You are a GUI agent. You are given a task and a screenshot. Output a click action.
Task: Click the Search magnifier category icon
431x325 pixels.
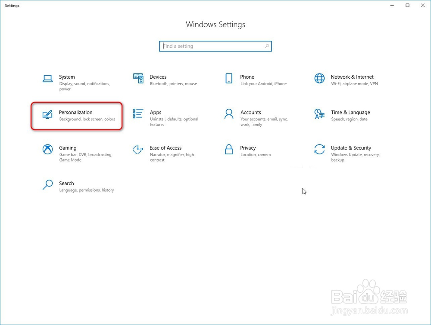tap(47, 184)
